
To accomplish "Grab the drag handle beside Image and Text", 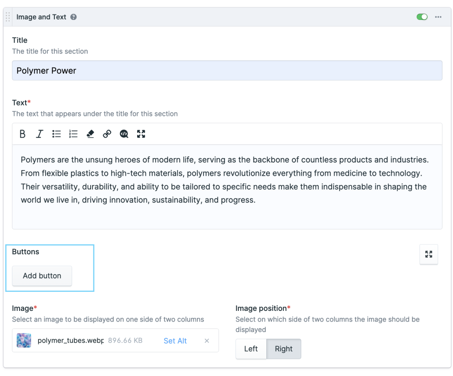I will click(7, 16).
